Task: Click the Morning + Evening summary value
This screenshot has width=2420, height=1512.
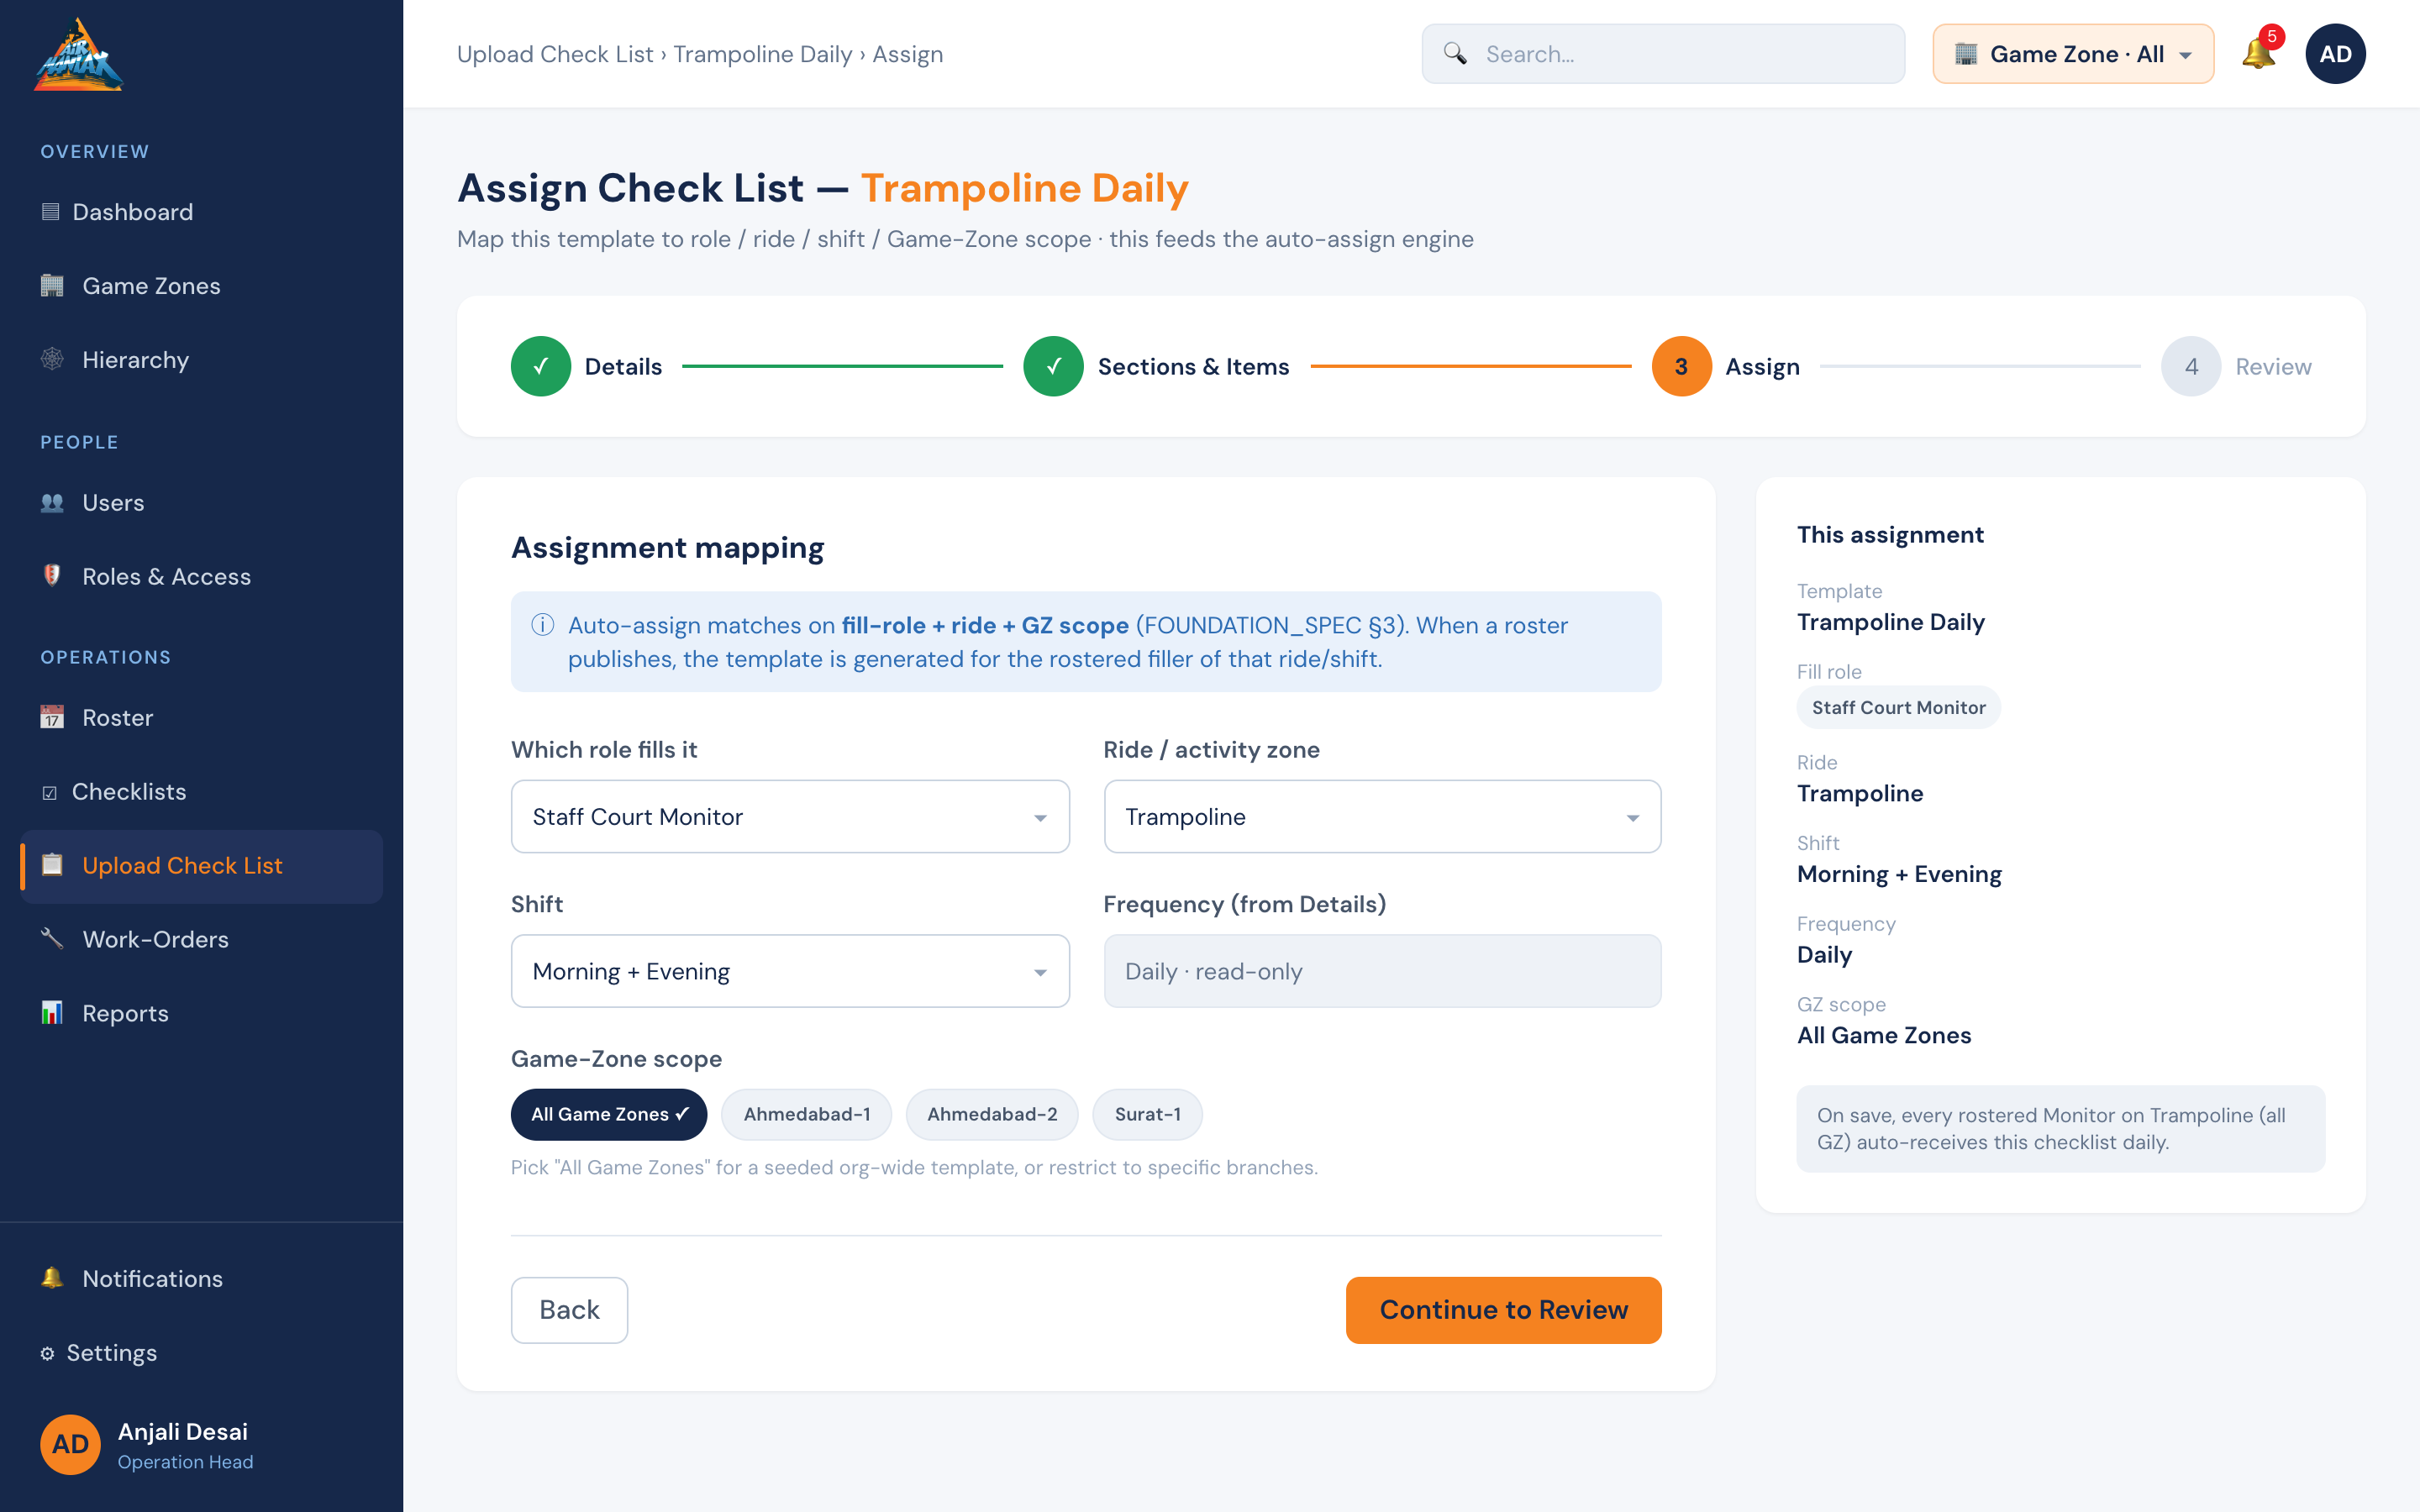Action: (1899, 874)
